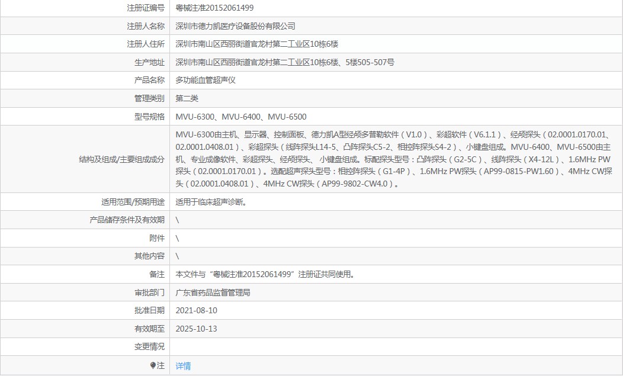Click the 产品储存条件及有效期 label

(x=127, y=220)
